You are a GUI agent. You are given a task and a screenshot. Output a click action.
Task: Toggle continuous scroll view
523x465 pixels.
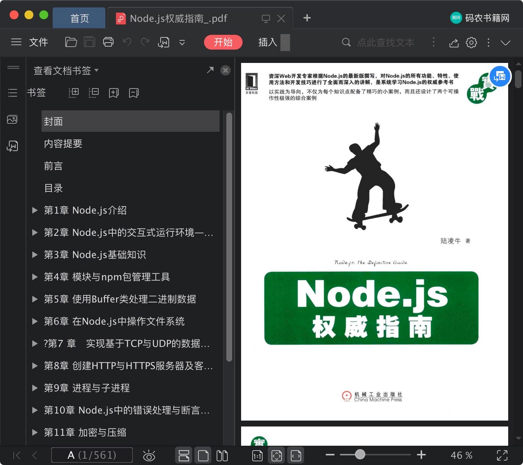184,455
